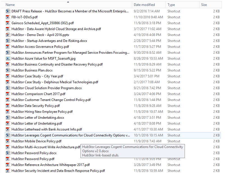
Task: Click Customer Tenant Change Control Policy icon
Action: (8, 100)
